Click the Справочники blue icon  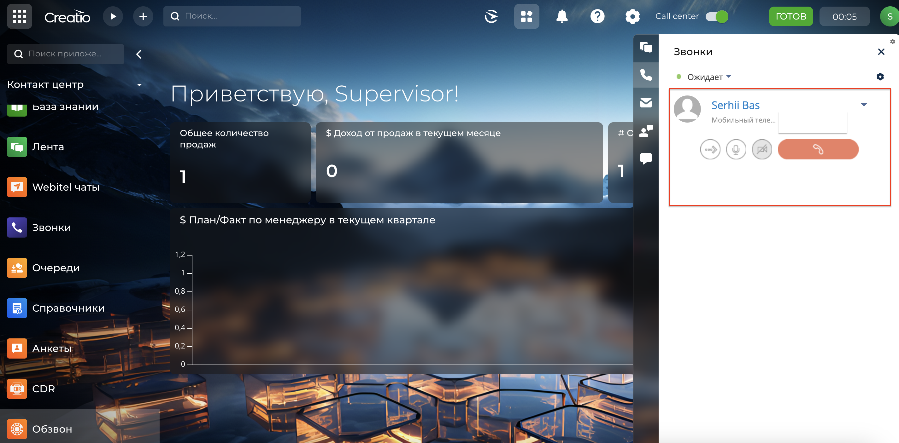point(17,308)
